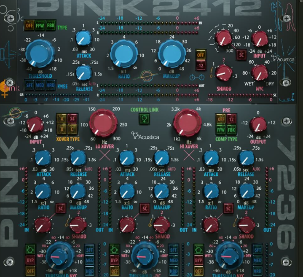
Task: Select FFW feed-forward type in Pink 2412
Action: click(x=40, y=25)
